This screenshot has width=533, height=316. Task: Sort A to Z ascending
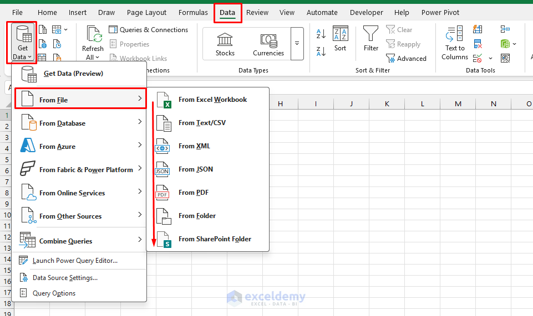click(x=321, y=33)
